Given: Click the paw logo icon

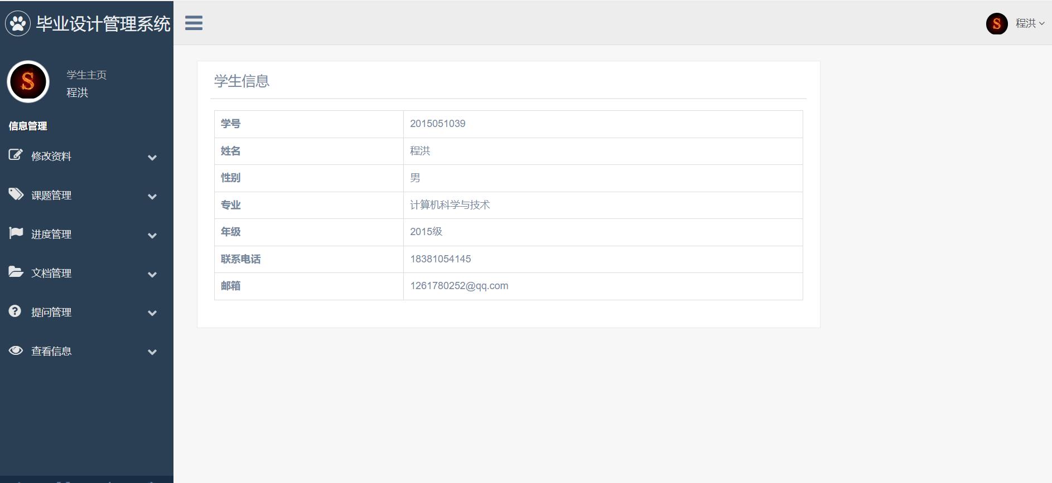Looking at the screenshot, I should coord(18,23).
